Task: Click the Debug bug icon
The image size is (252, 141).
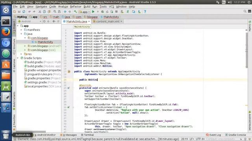Action: [102, 11]
